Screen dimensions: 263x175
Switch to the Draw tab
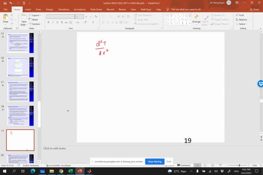tap(38, 10)
